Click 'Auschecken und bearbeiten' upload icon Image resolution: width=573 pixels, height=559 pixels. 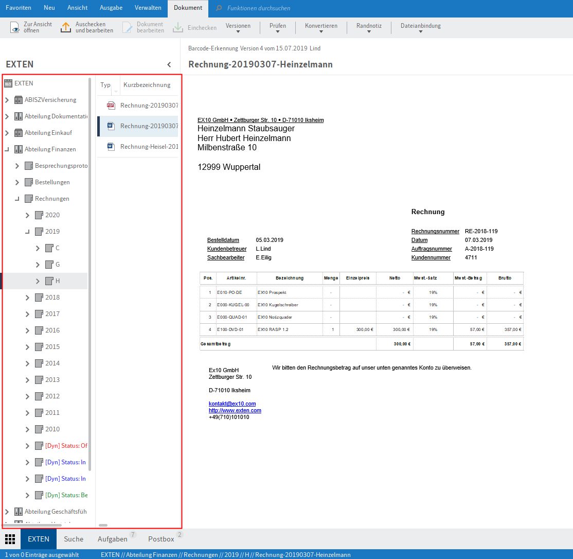tap(66, 28)
